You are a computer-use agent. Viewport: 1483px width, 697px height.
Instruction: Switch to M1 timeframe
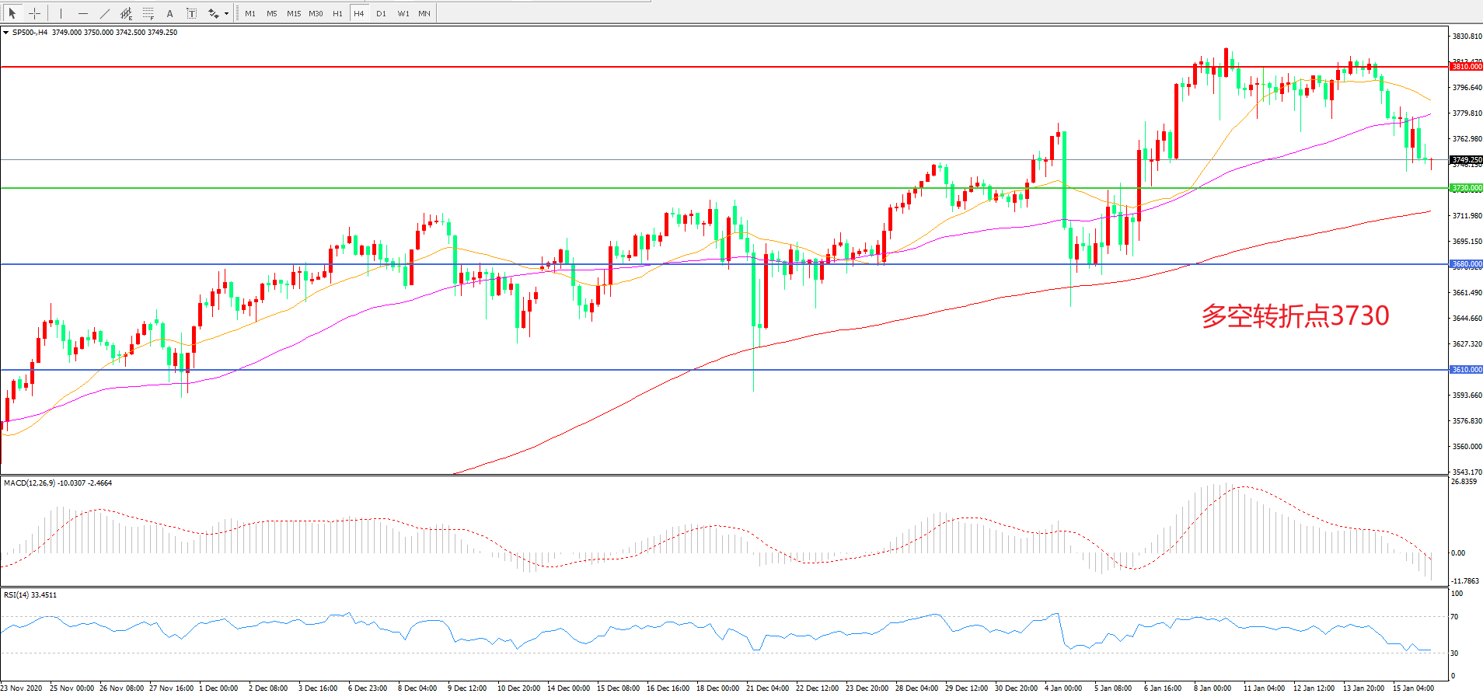tap(250, 13)
